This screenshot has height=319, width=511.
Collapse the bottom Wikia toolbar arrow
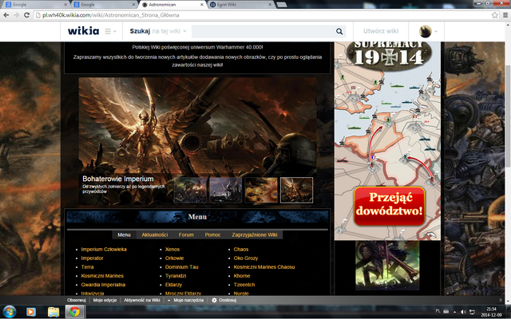501,300
